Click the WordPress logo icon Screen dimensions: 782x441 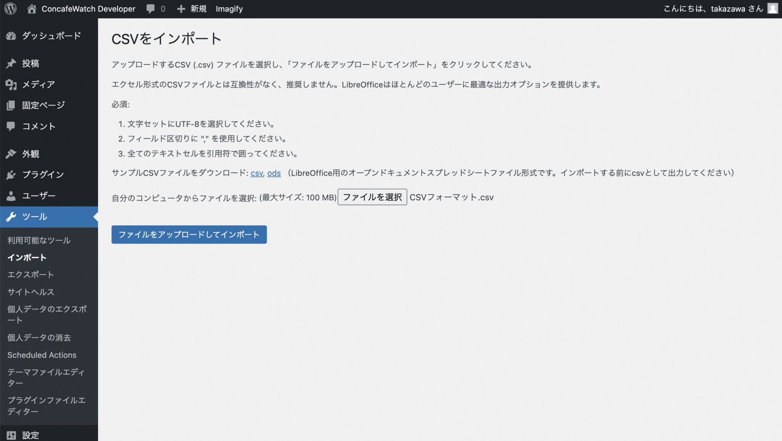(10, 8)
